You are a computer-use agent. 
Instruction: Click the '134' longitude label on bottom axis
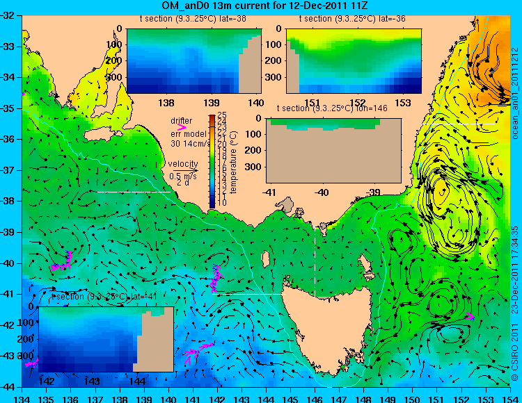(x=22, y=400)
